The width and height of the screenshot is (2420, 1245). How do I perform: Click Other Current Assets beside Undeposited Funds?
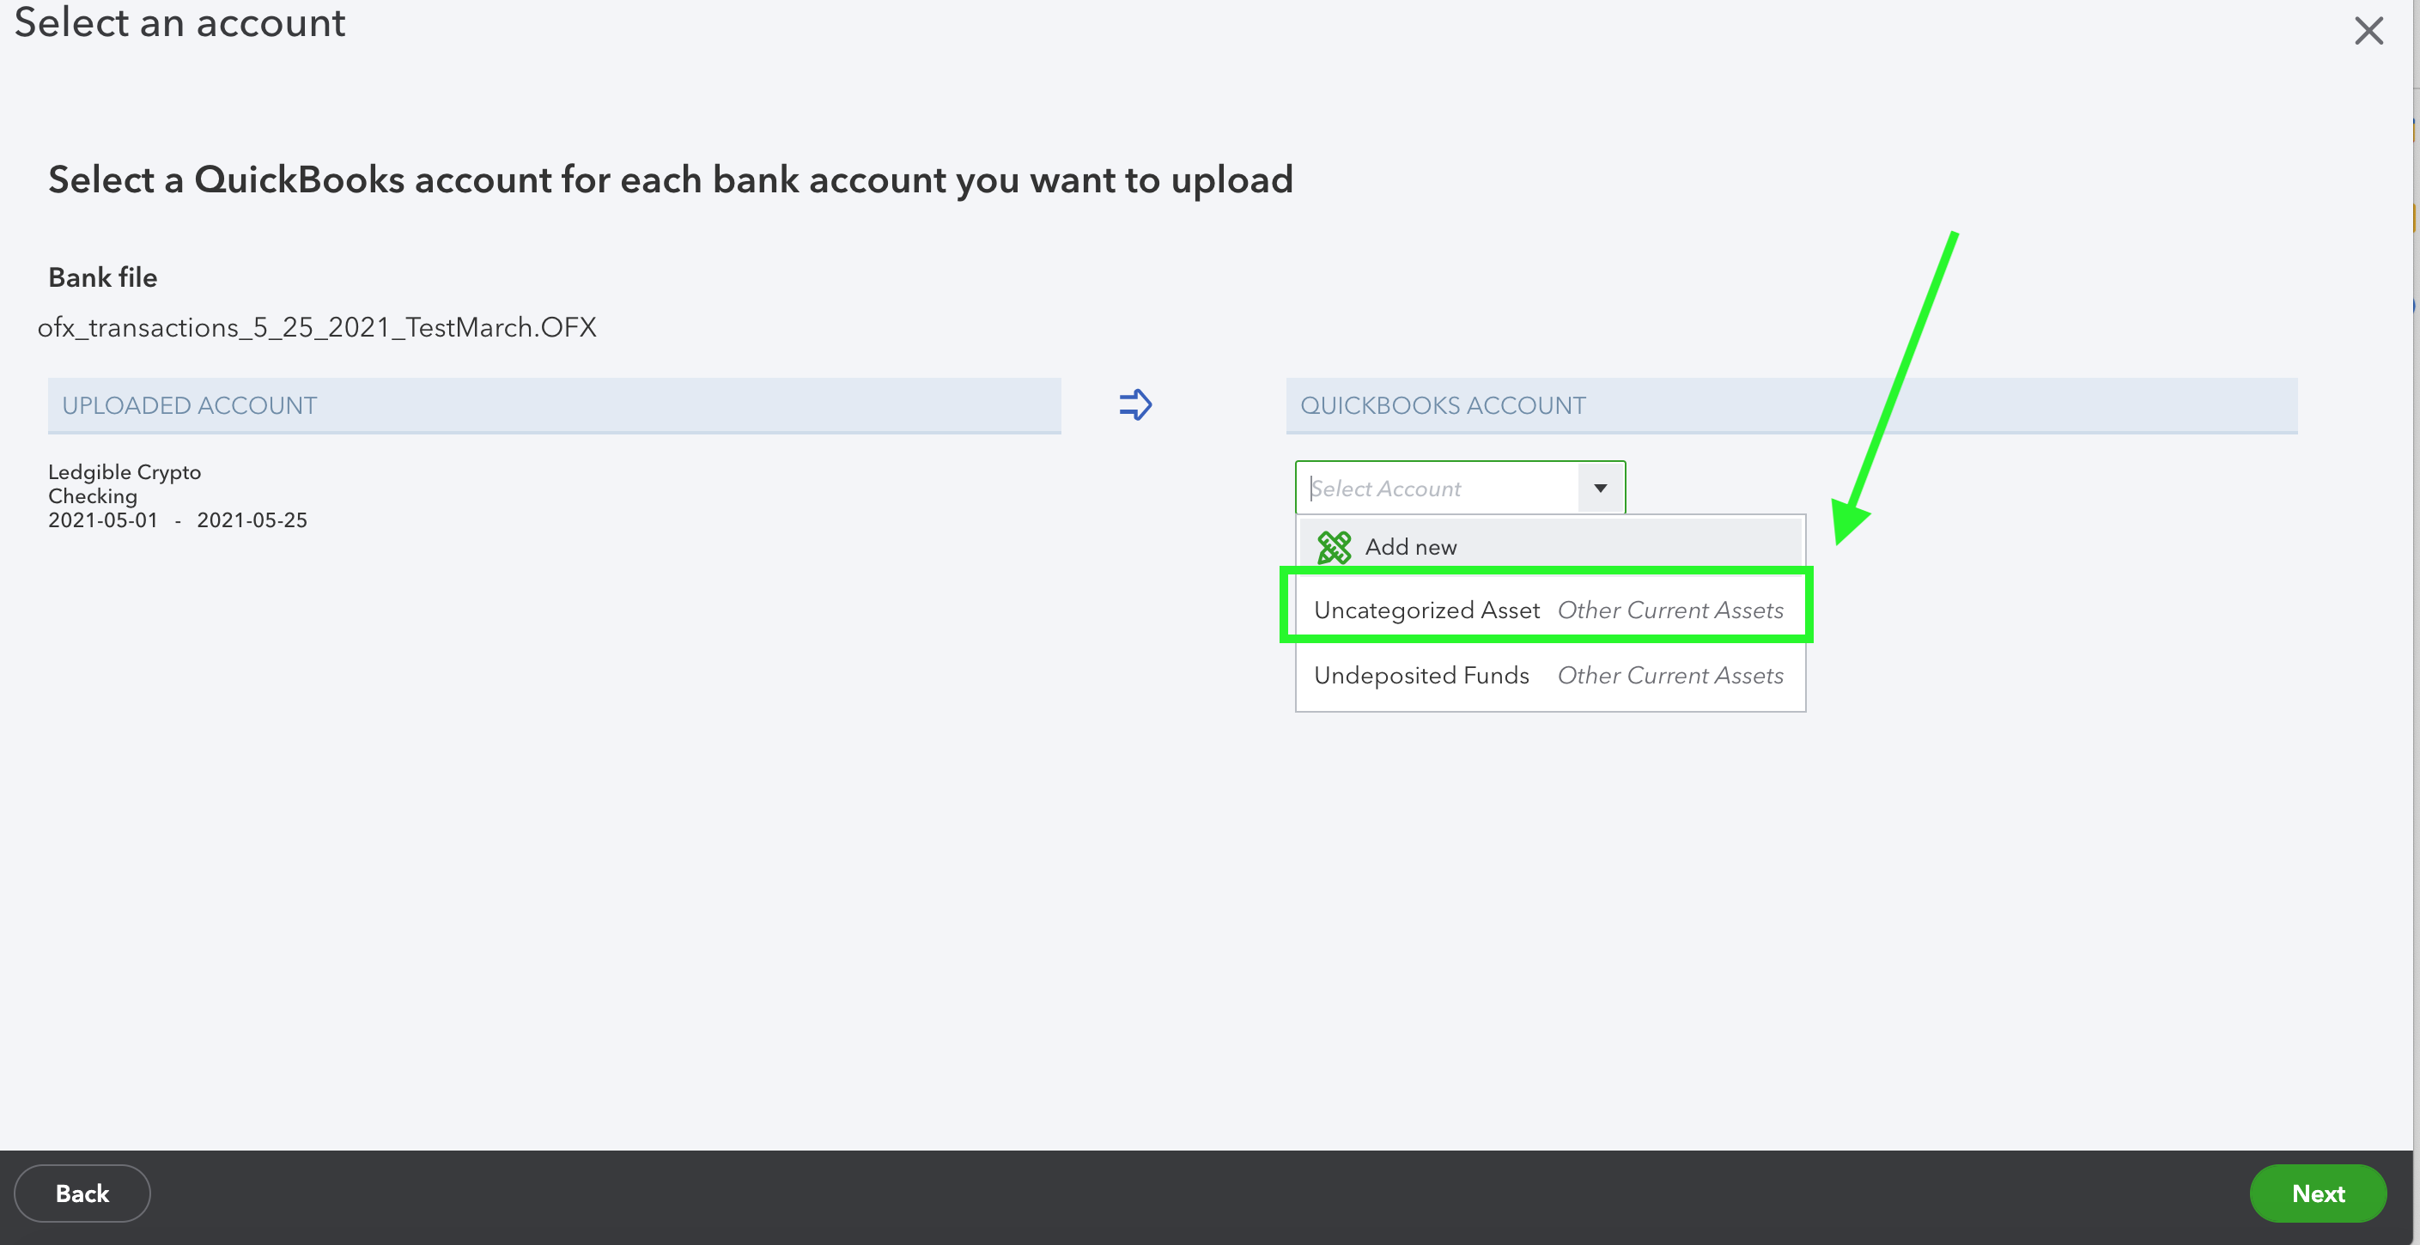click(x=1670, y=676)
